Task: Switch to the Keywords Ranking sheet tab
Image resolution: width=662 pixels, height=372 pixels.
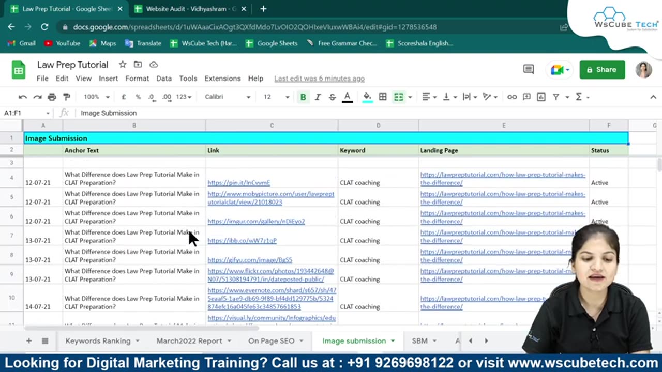Action: tap(102, 341)
